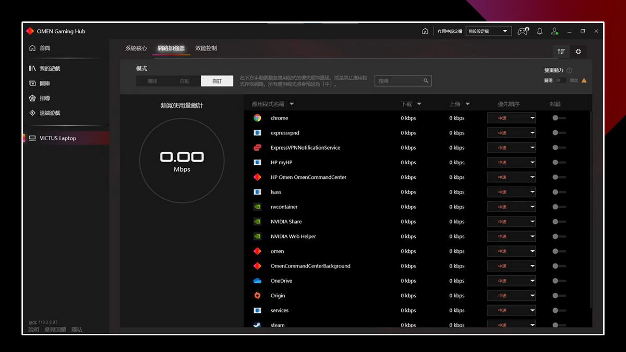The image size is (626, 352).
Task: Open the user account icon
Action: pyautogui.click(x=555, y=31)
